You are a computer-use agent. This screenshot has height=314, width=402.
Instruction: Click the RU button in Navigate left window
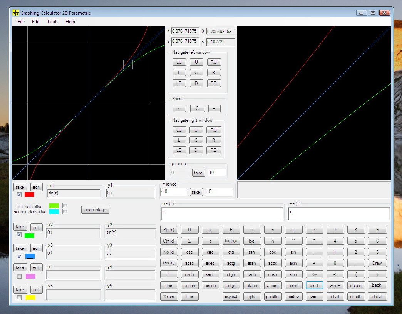(214, 62)
